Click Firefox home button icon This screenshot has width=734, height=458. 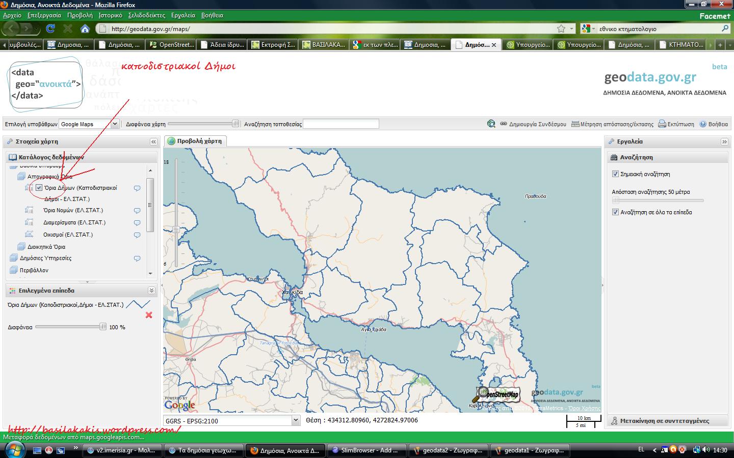point(85,28)
